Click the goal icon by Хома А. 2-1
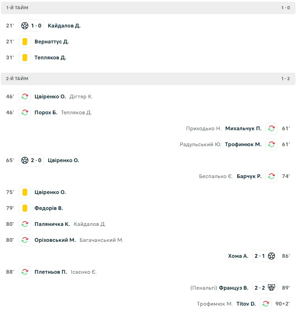This screenshot has height=314, width=299. coord(271,256)
